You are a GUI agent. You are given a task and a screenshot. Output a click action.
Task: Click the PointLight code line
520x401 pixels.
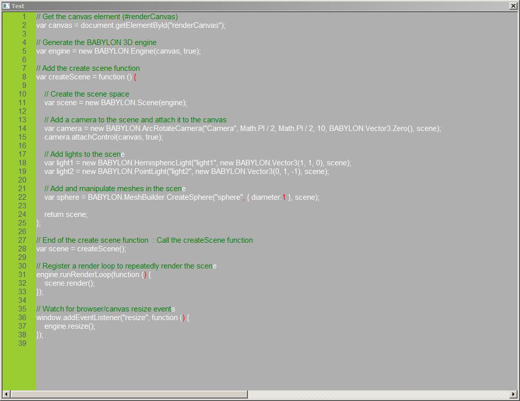coord(187,171)
